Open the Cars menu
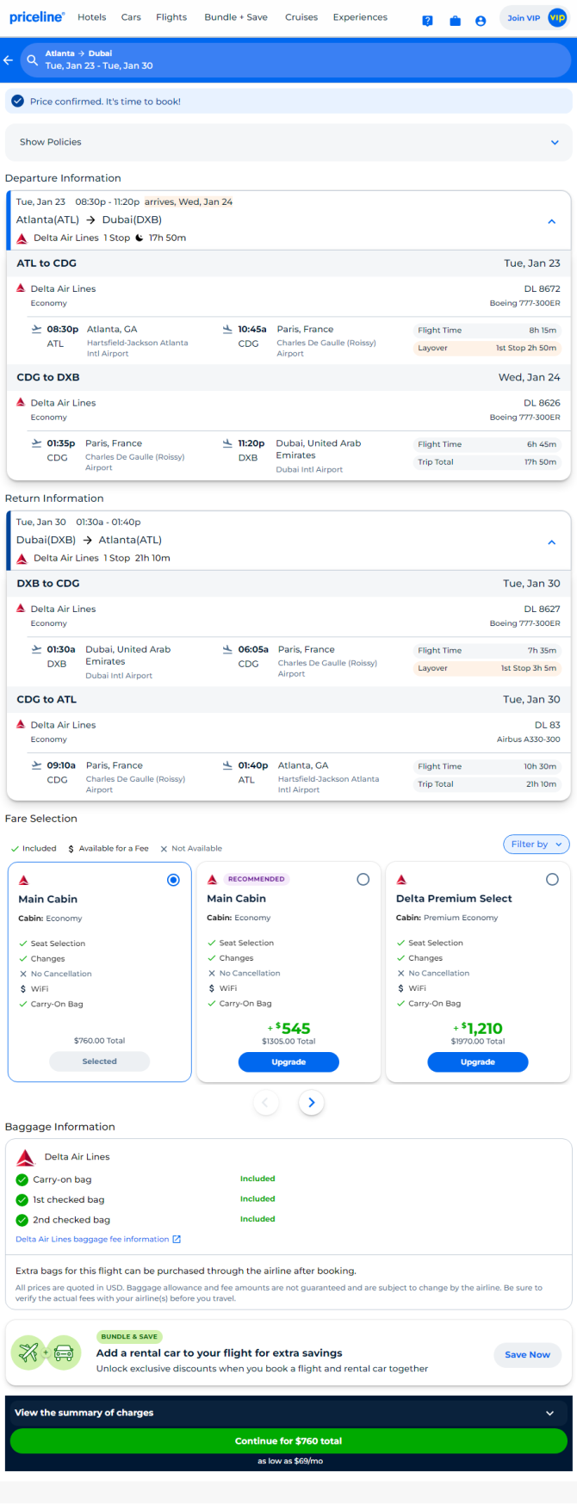The width and height of the screenshot is (577, 1504). [131, 17]
